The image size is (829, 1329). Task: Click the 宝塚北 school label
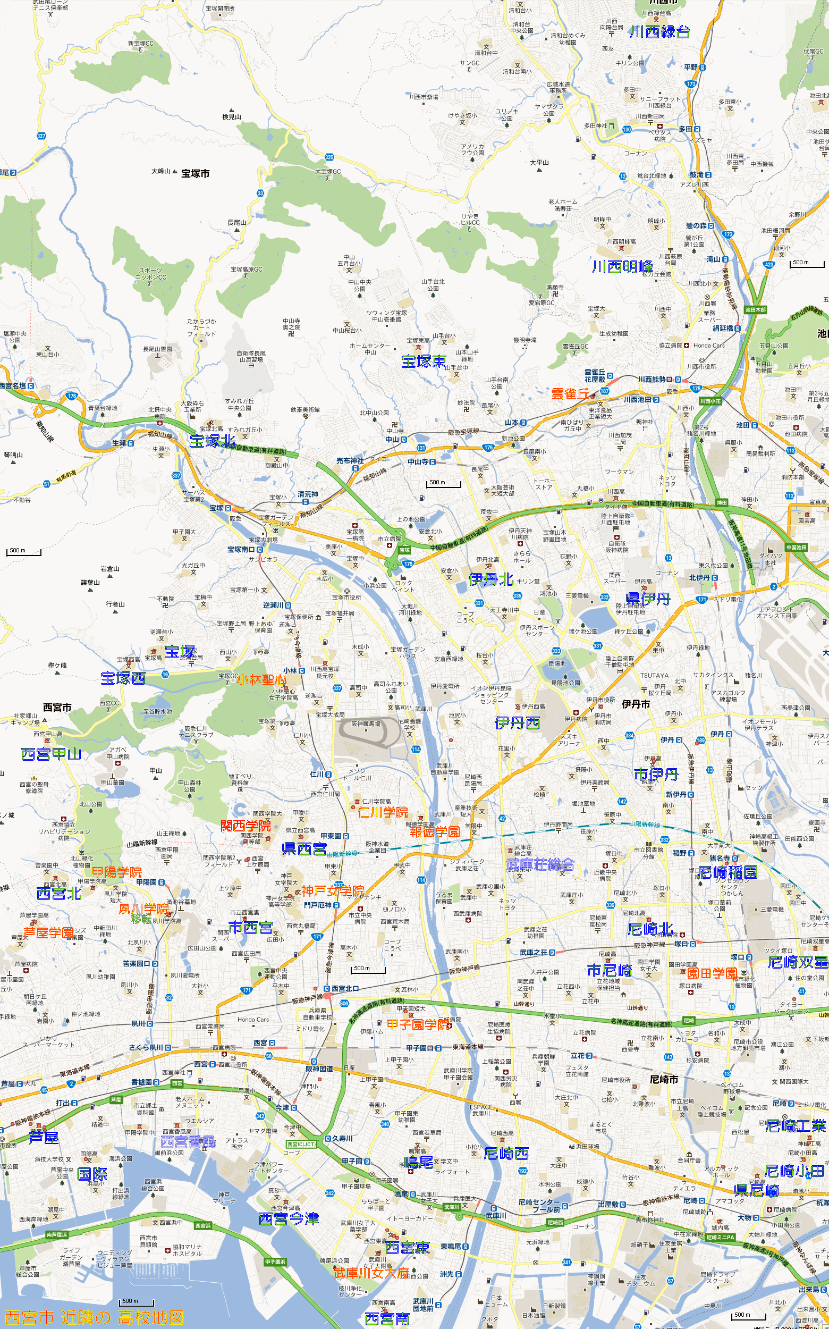point(212,441)
